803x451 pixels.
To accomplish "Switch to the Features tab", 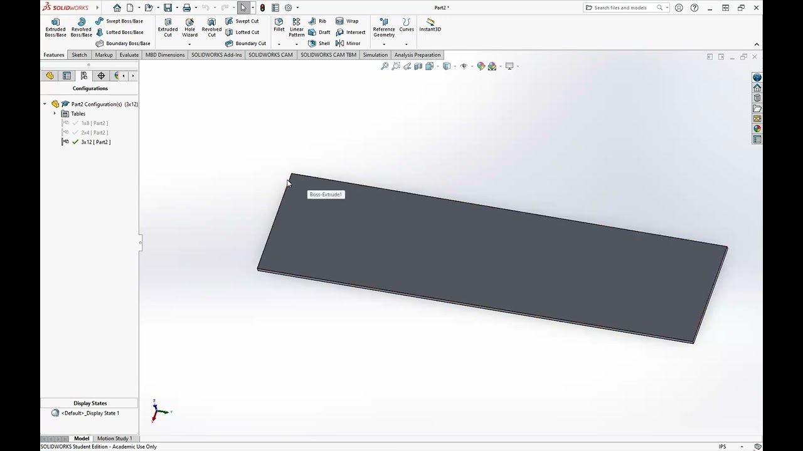I will pos(54,55).
